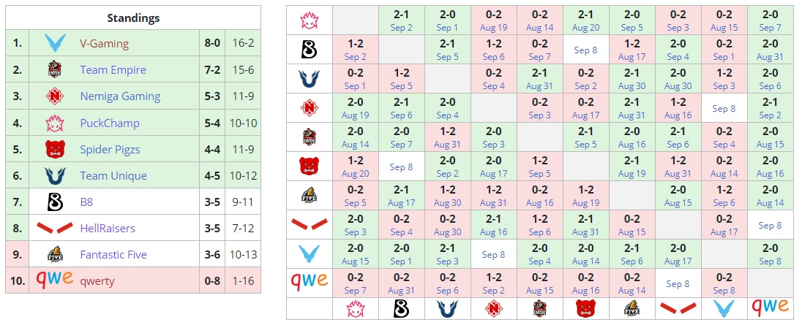Image resolution: width=802 pixels, height=325 pixels.
Task: Select Team Unique logo in crosstable's left column
Action: click(309, 79)
